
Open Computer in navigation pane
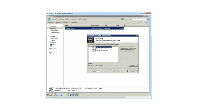pos(53,49)
